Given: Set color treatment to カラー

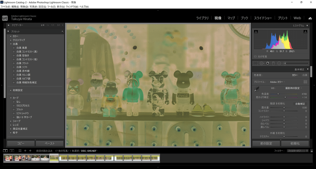Looking at the screenshot, I should pyautogui.click(x=295, y=75).
